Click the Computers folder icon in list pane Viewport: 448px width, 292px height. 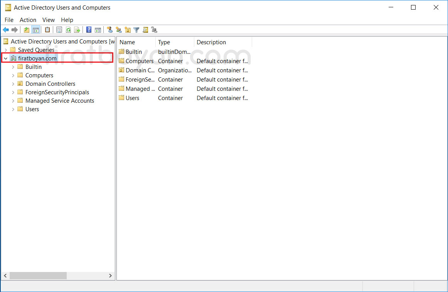[x=121, y=61]
